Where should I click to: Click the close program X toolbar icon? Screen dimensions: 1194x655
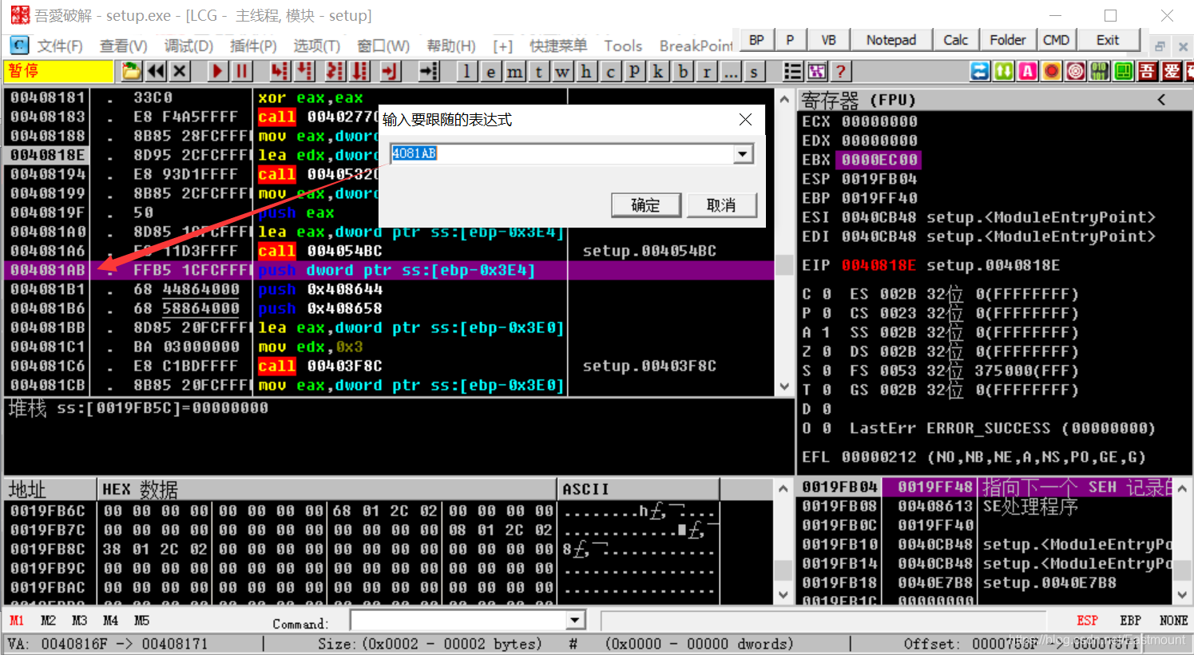[180, 72]
